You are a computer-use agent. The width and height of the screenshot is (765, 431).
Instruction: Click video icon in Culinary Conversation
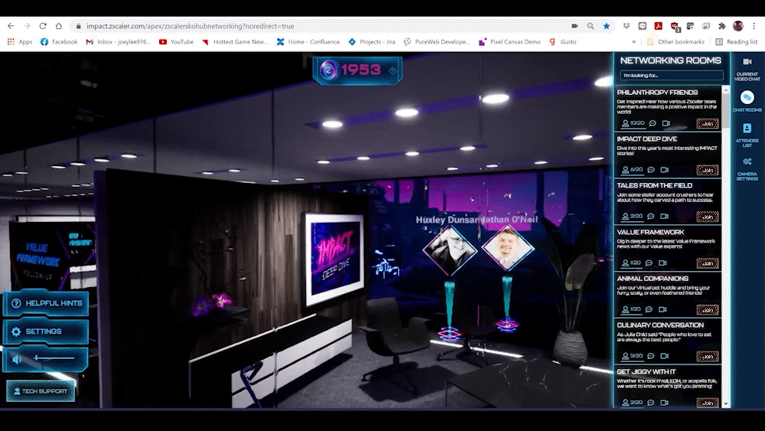(x=664, y=356)
